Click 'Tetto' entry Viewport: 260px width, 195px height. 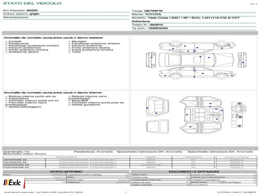pos(74,52)
